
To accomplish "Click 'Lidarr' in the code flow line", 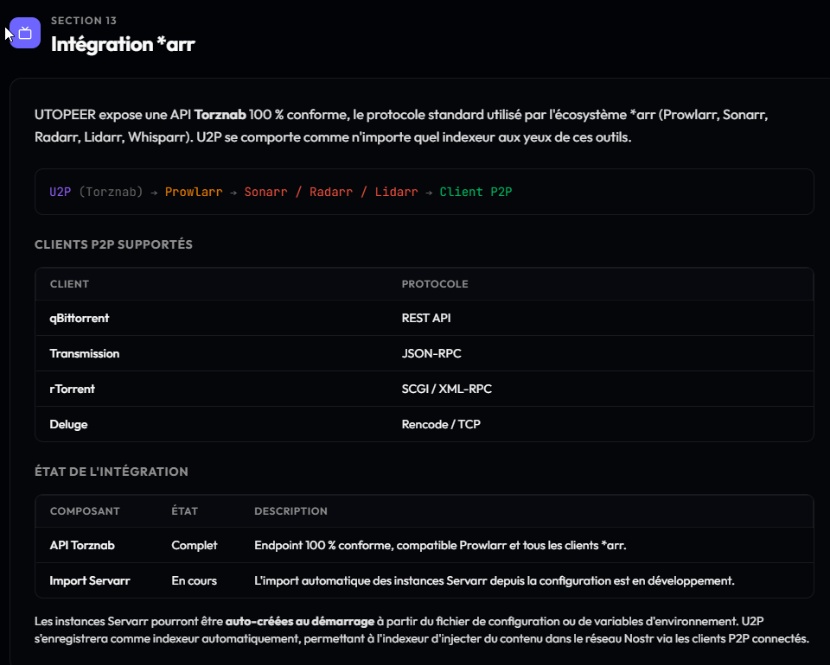I will pos(397,192).
